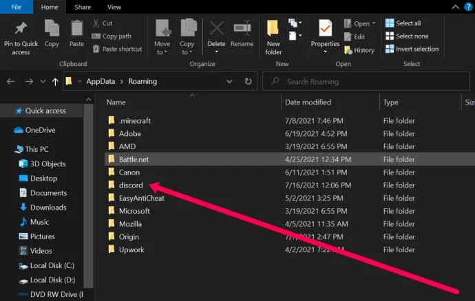Viewport: 475px width, 301px height.
Task: Open the Easy access dropdown icon
Action: point(295,36)
